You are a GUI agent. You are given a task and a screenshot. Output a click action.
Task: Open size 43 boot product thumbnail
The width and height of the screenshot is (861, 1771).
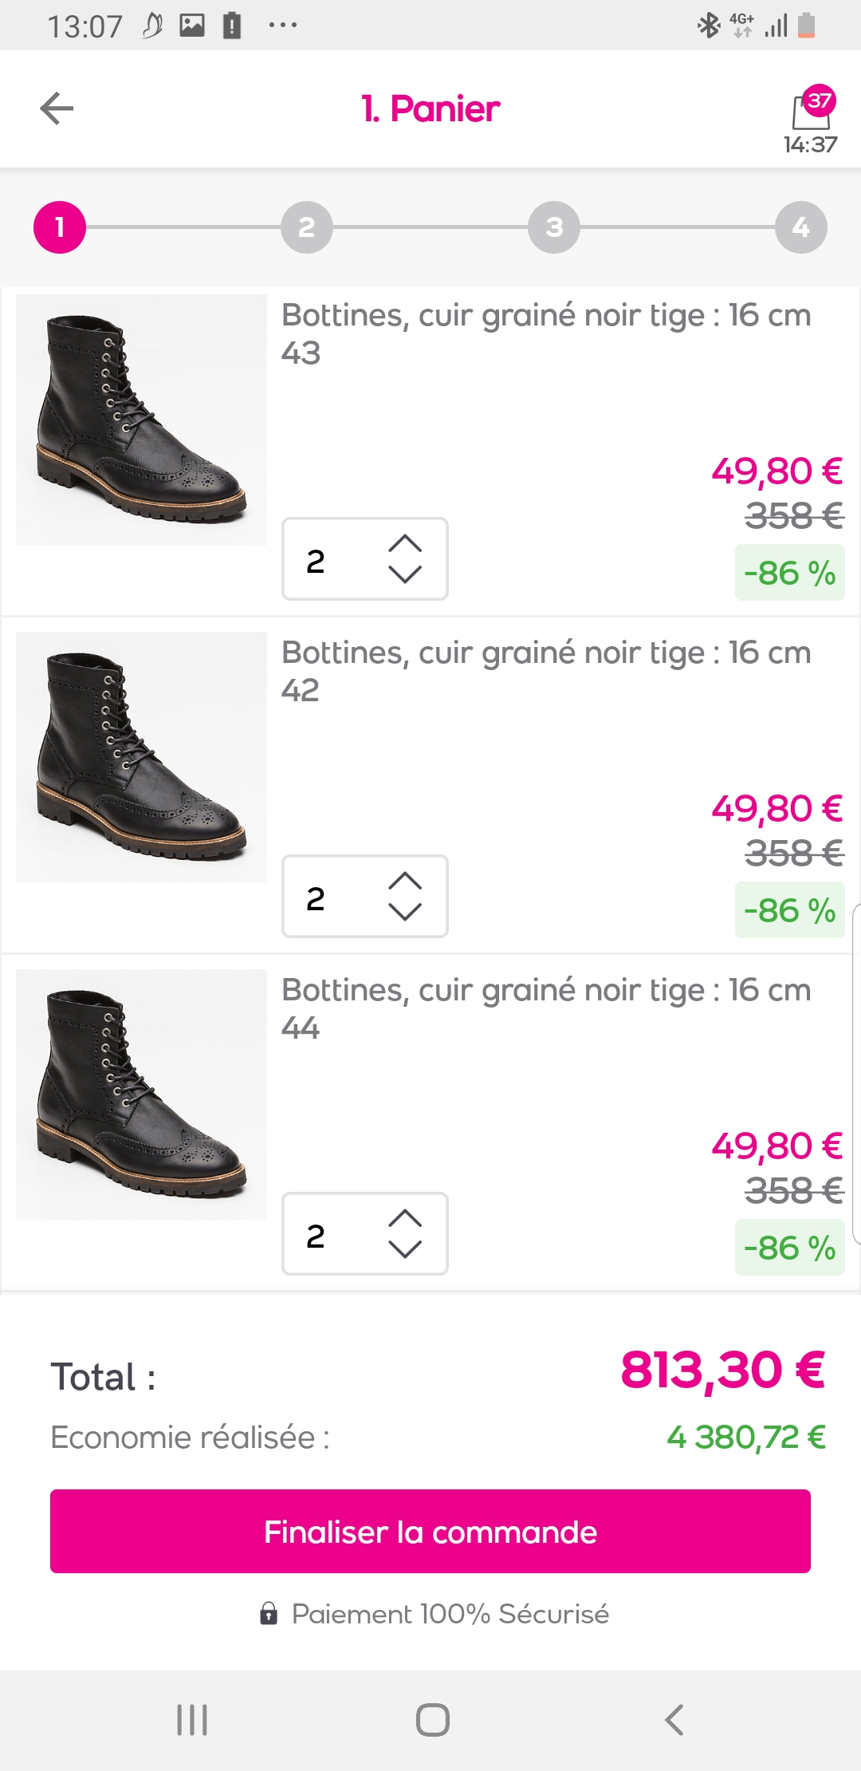pyautogui.click(x=141, y=420)
